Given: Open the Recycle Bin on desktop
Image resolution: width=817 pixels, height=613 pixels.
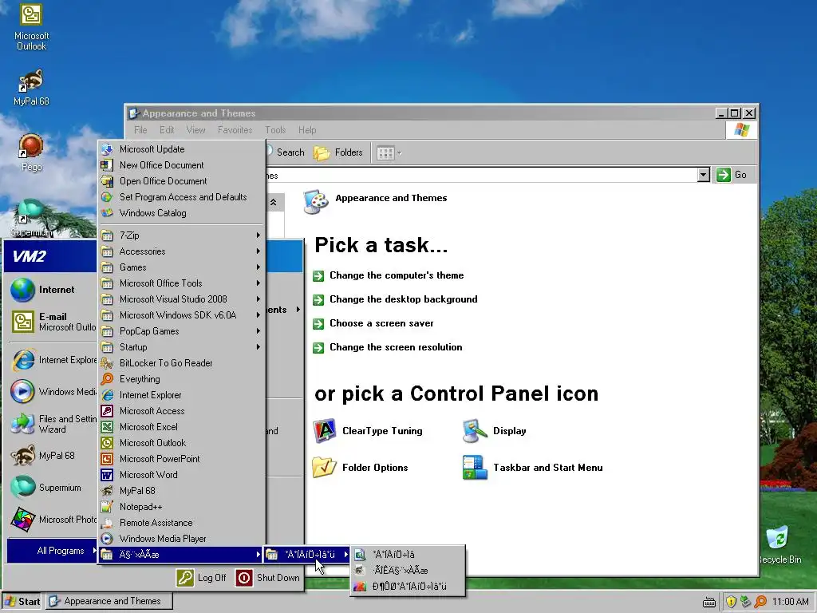Looking at the screenshot, I should [779, 544].
